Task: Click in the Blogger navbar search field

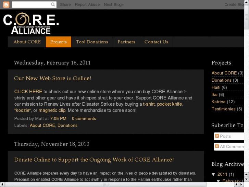Action: click(x=32, y=4)
